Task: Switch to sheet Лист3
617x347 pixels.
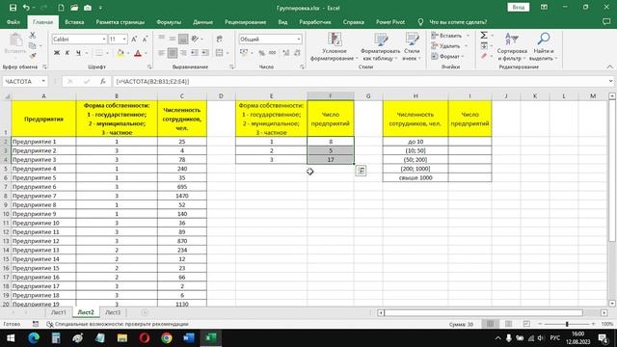Action: point(113,312)
